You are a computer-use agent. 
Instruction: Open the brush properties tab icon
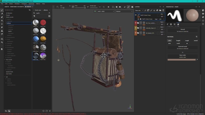(167, 24)
